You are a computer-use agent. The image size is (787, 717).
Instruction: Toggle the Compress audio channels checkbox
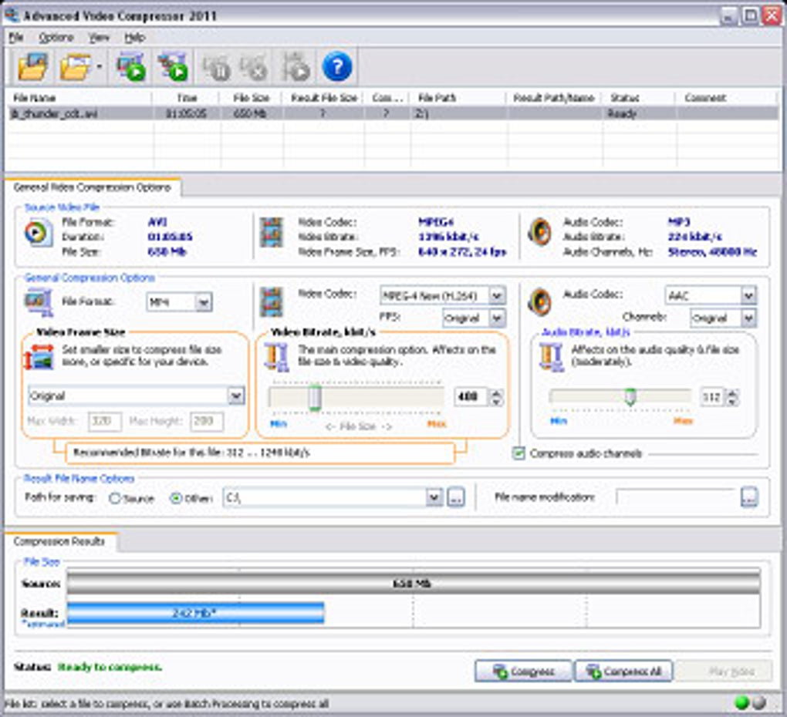coord(519,454)
